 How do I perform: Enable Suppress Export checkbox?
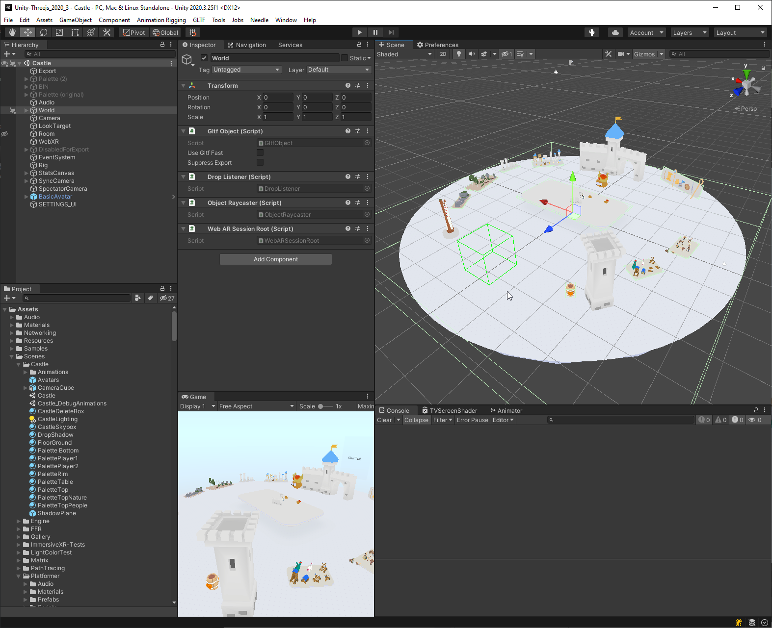[x=260, y=163]
